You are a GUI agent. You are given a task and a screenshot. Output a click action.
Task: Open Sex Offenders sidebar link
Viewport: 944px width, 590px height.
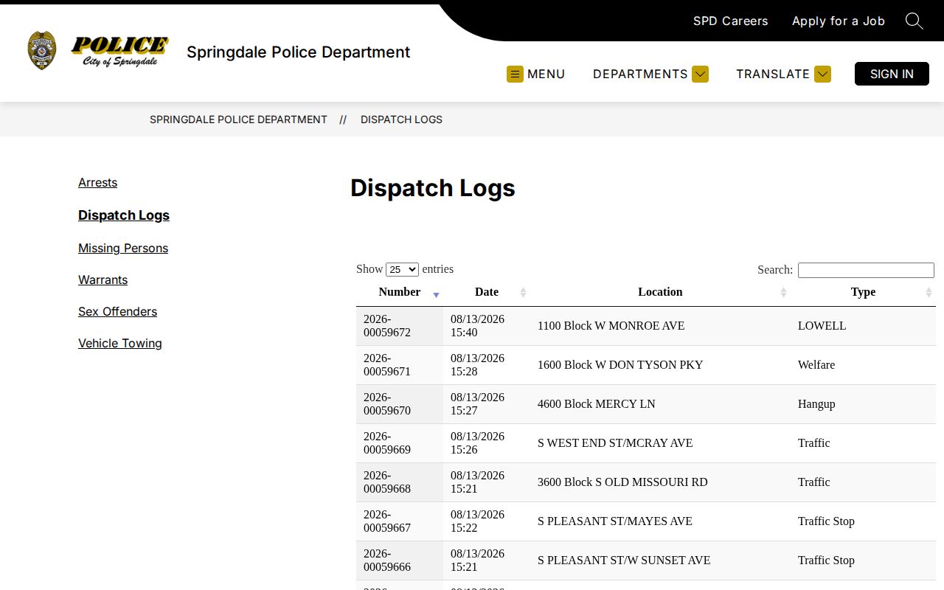(x=117, y=312)
